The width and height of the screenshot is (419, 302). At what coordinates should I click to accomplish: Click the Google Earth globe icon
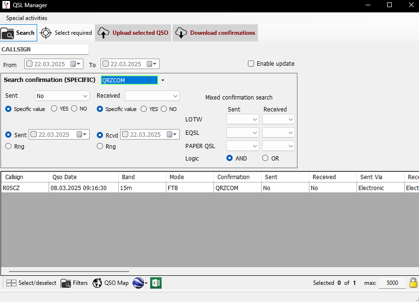click(x=138, y=283)
